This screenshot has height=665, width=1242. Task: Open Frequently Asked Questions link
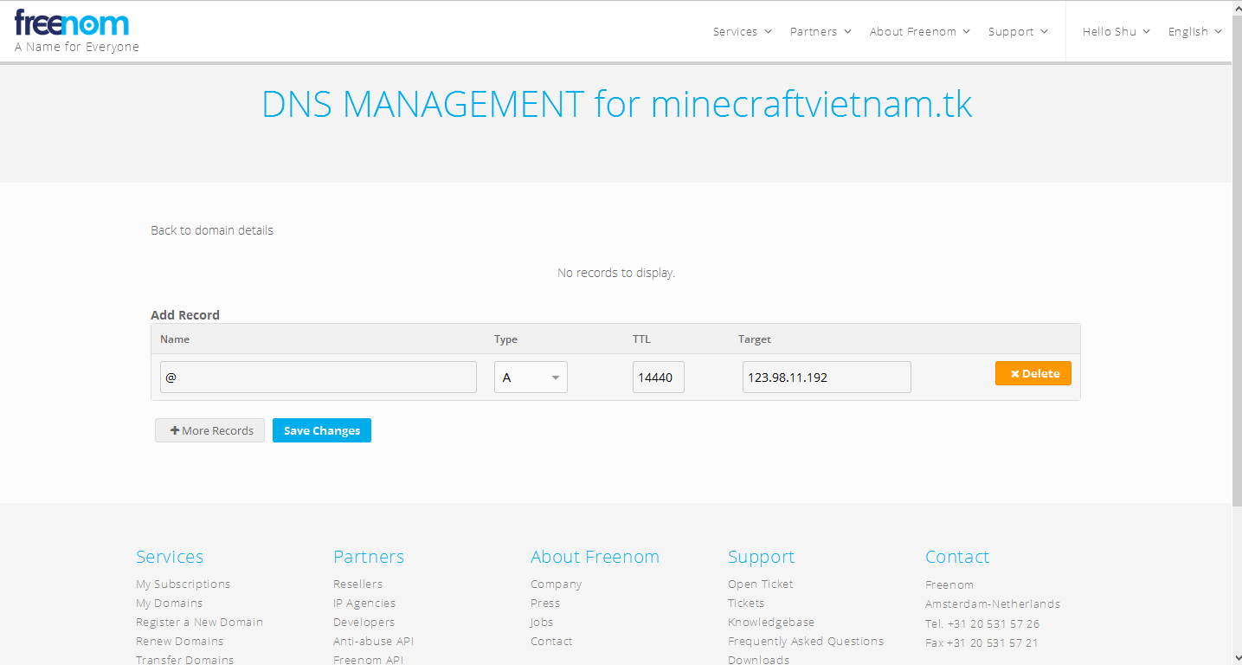point(806,642)
